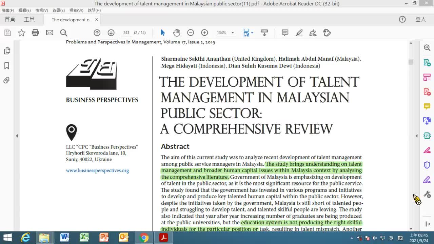Screen dimensions: 434x244
Task: Open the Sign document pen tool
Action: pos(313,33)
